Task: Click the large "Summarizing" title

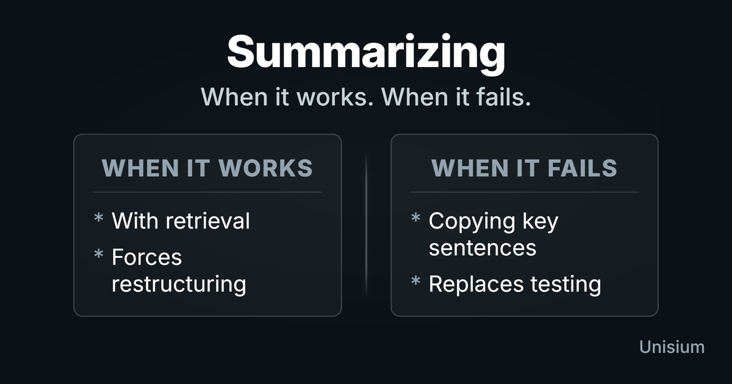Action: point(366,54)
